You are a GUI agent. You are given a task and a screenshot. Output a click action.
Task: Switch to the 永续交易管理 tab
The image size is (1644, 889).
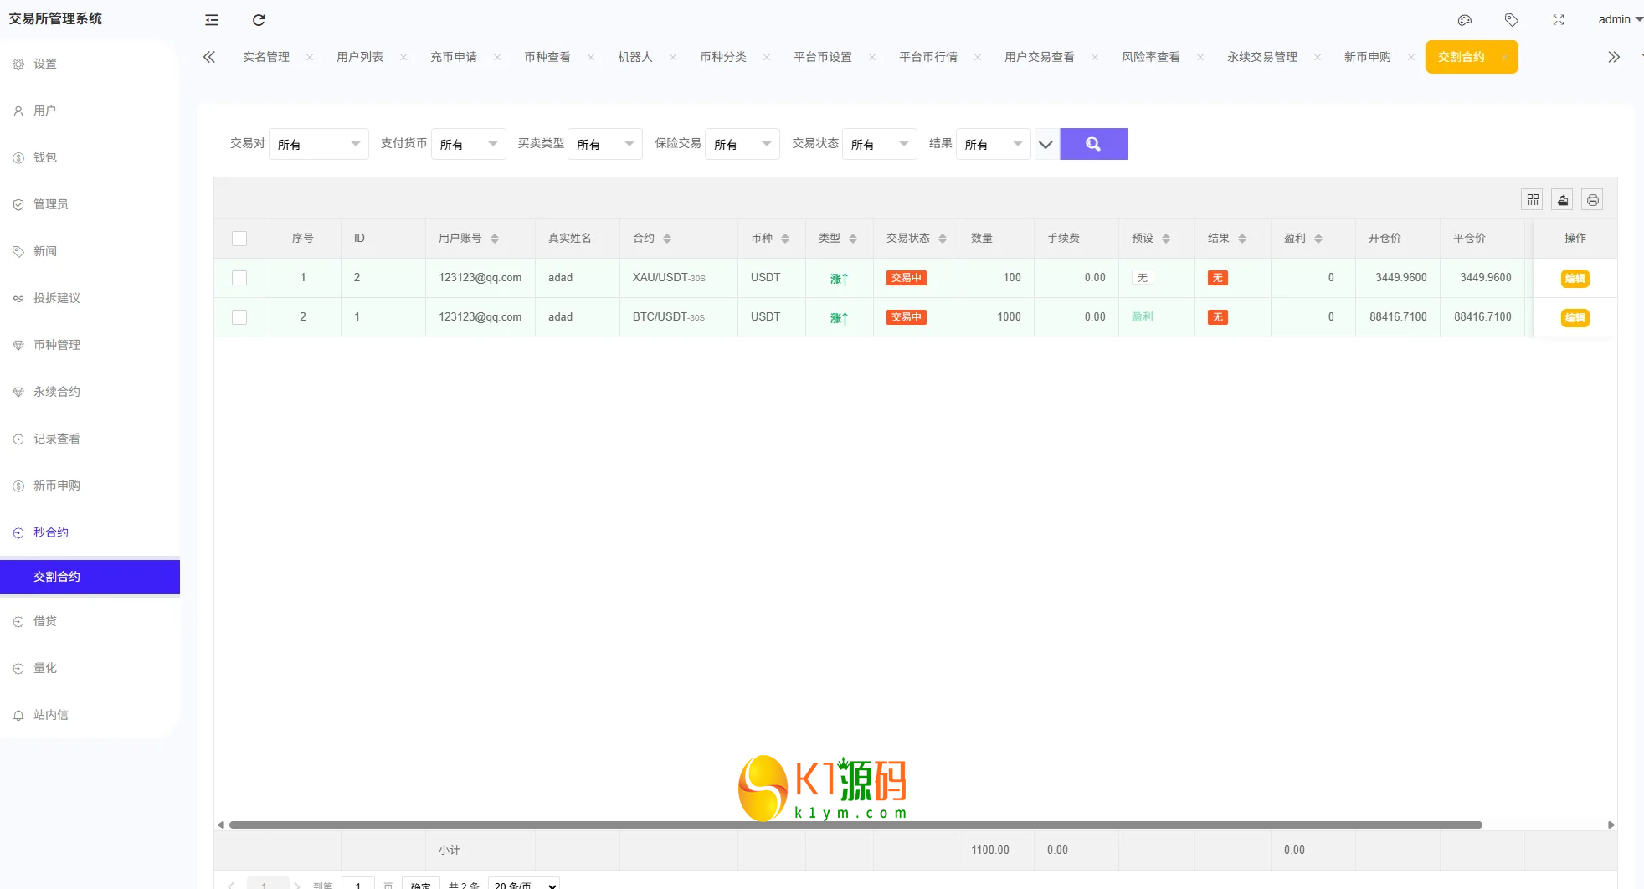tap(1262, 57)
